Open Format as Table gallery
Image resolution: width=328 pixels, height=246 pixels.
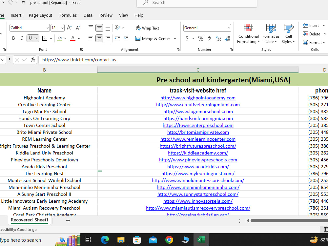pos(271,33)
